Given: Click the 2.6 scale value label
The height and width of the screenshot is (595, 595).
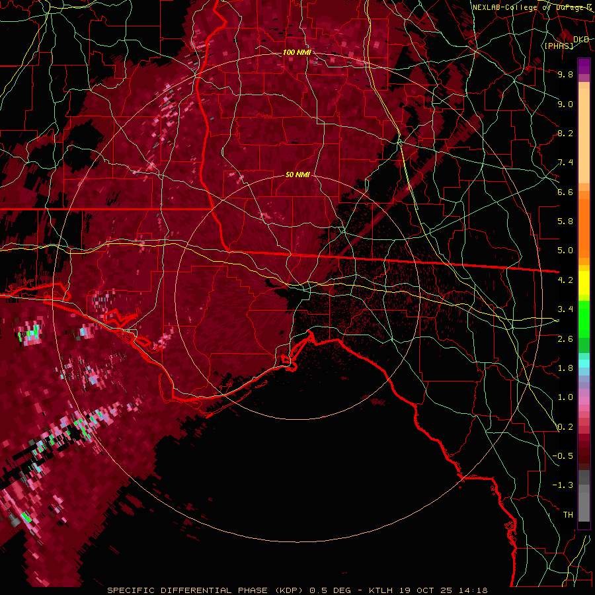Looking at the screenshot, I should (565, 339).
